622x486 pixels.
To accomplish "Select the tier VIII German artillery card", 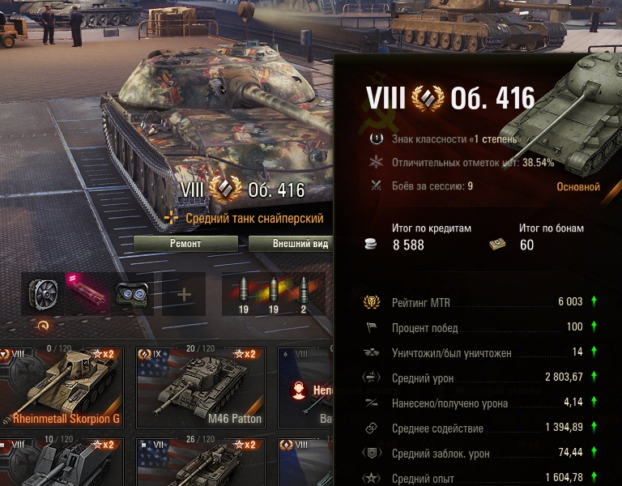I will (x=62, y=463).
